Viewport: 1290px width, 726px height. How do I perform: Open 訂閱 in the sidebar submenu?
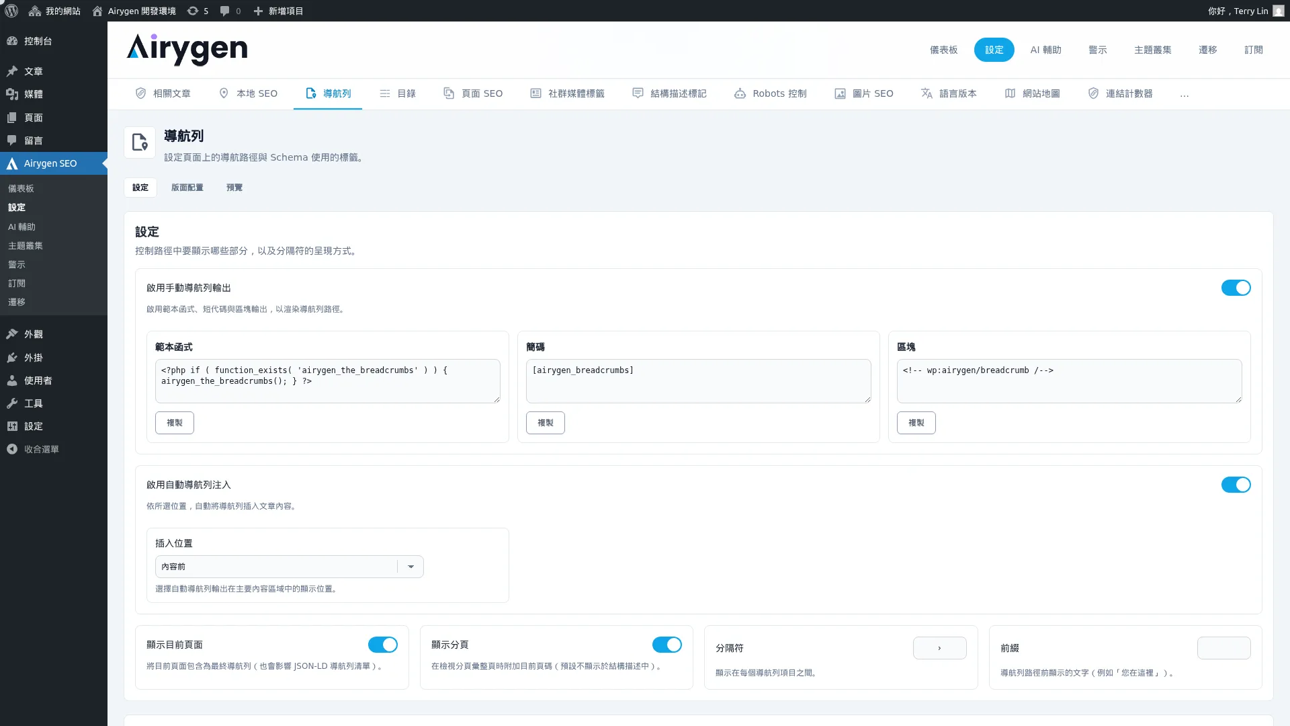(17, 284)
